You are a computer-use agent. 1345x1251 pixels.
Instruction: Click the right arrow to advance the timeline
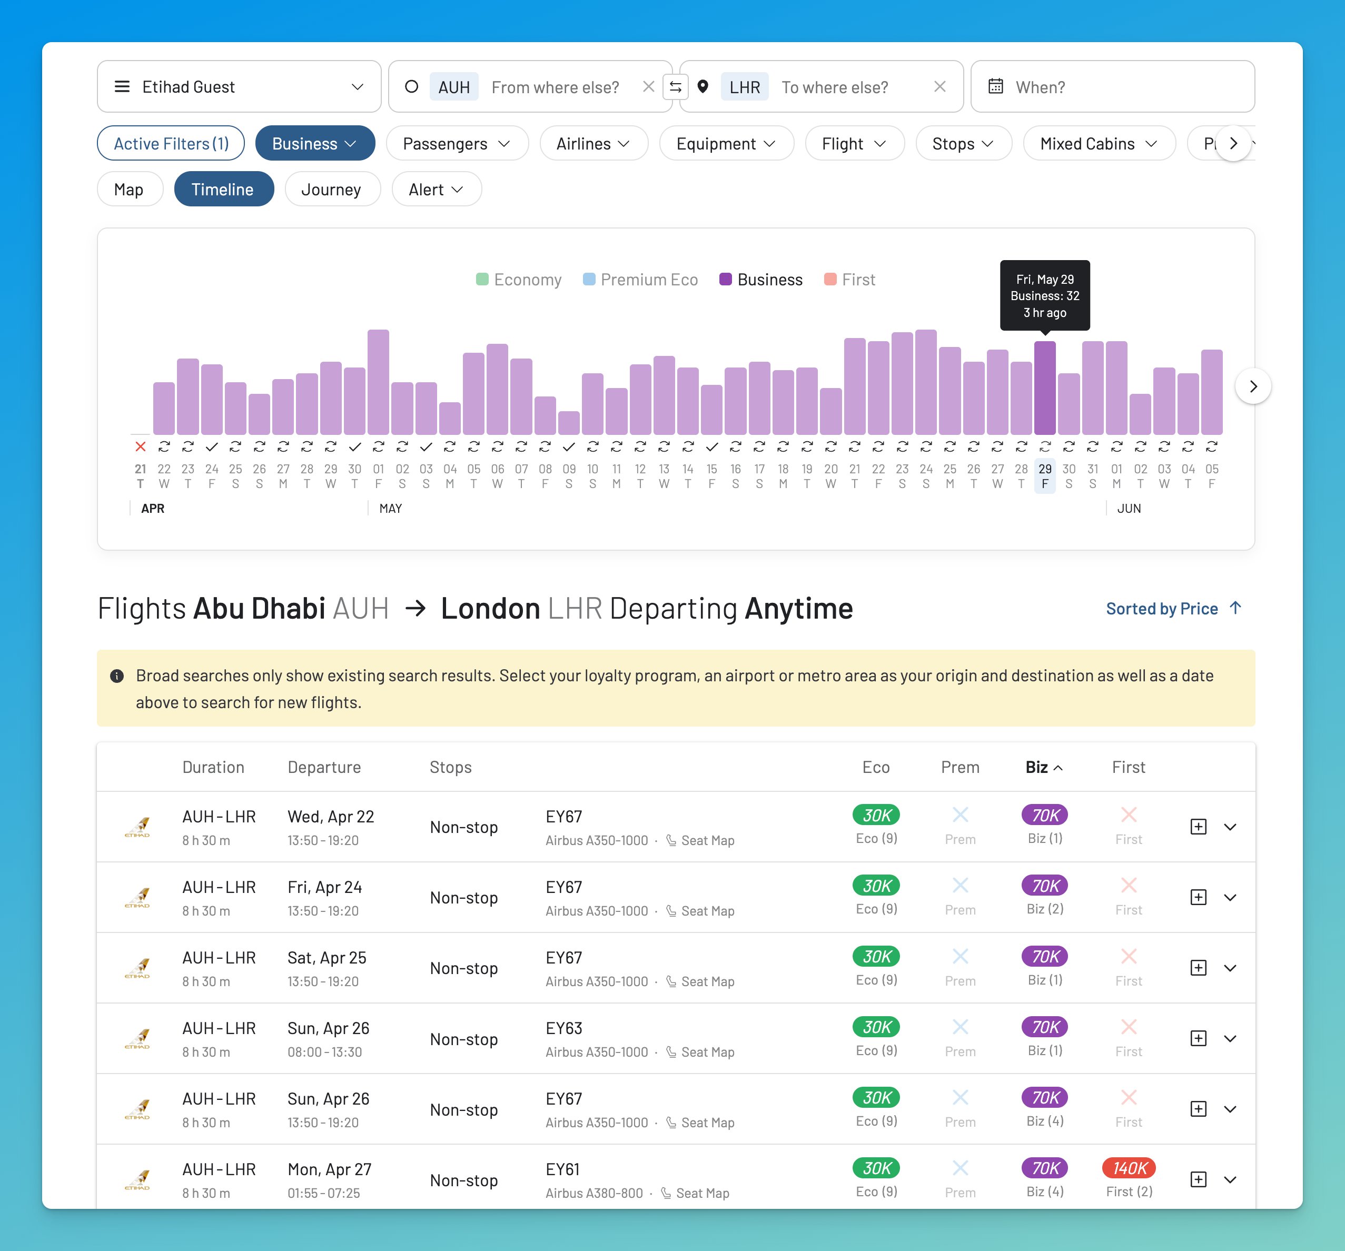(x=1253, y=386)
